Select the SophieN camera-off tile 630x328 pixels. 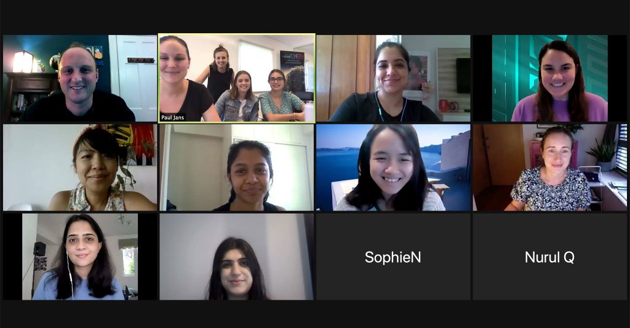[393, 257]
